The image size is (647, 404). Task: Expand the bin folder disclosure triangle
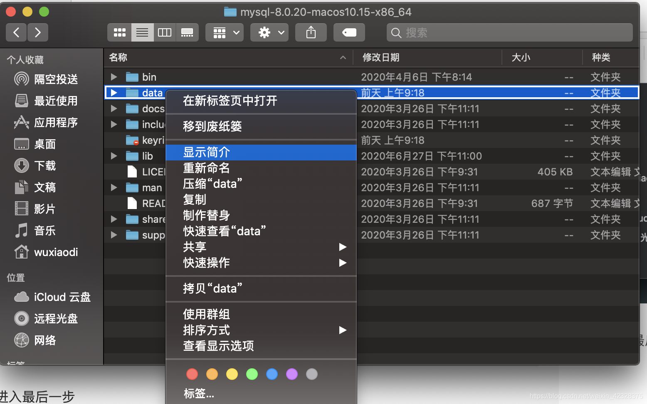[x=113, y=77]
